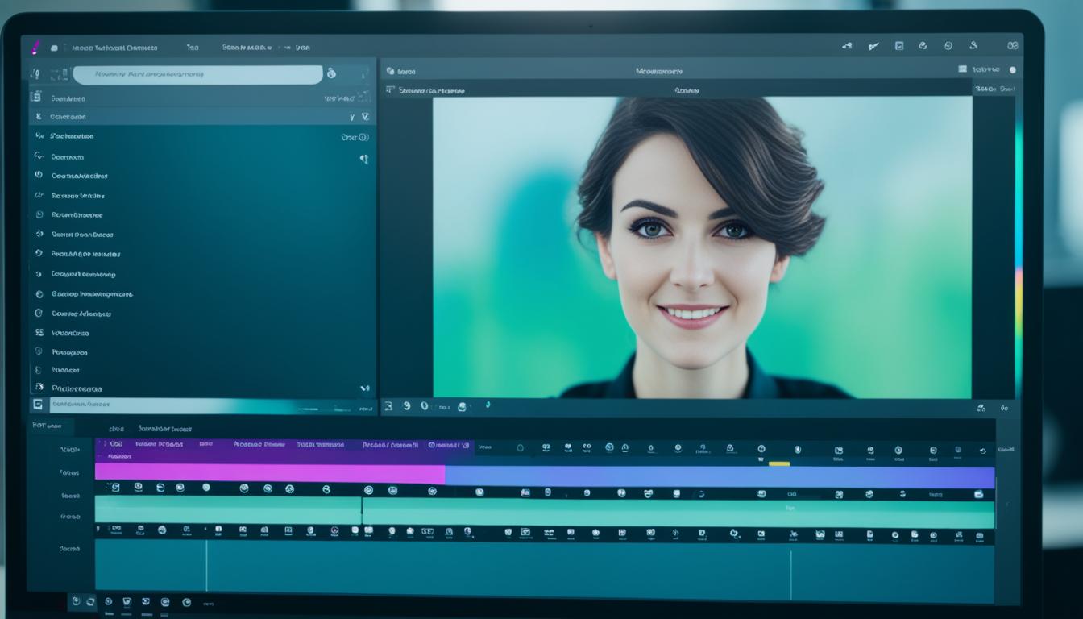This screenshot has height=619, width=1083.
Task: Select the blue-violet clip on the top track
Action: [720, 476]
